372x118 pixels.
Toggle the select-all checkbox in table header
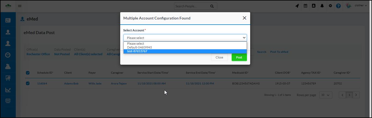click(x=28, y=73)
